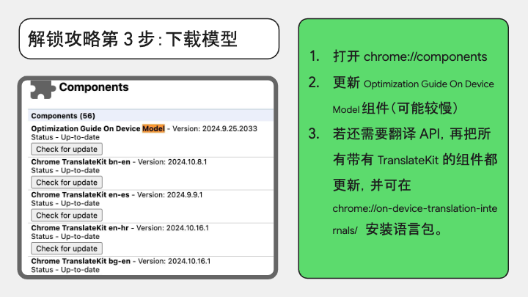This screenshot has width=528, height=297.
Task: Click 'Chrome TranslateKit en-es' component name
Action: coord(80,195)
